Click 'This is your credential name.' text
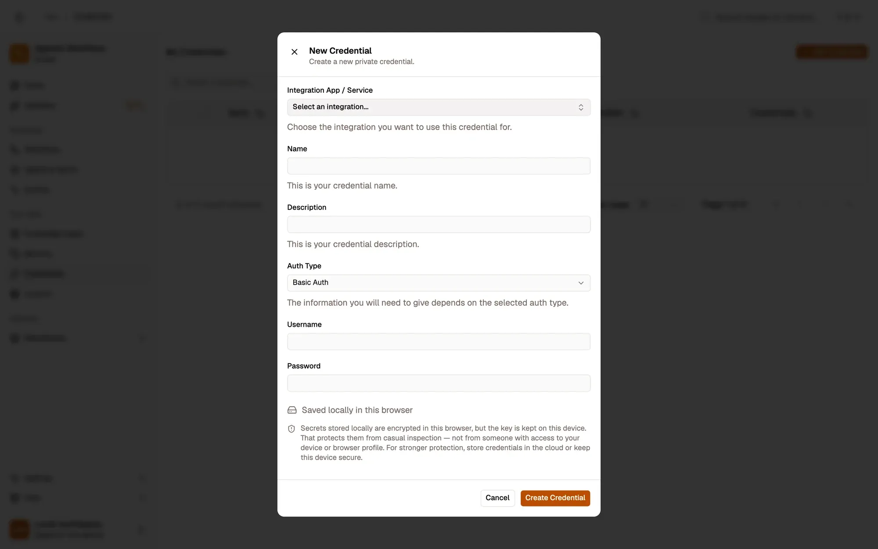Screen dimensions: 878x549 click(x=342, y=185)
